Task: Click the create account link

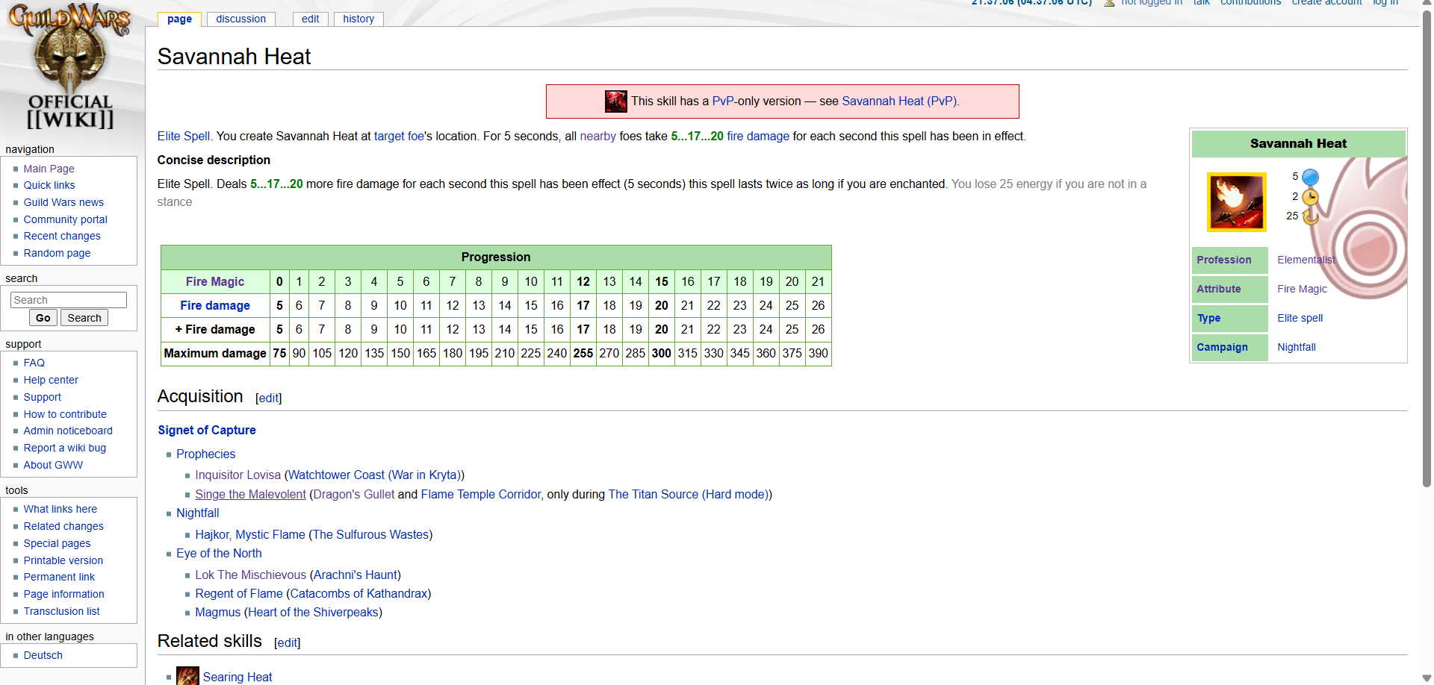Action: [x=1326, y=3]
